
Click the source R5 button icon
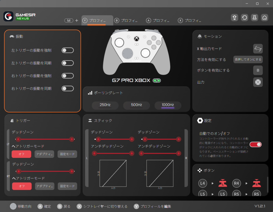click(x=236, y=193)
